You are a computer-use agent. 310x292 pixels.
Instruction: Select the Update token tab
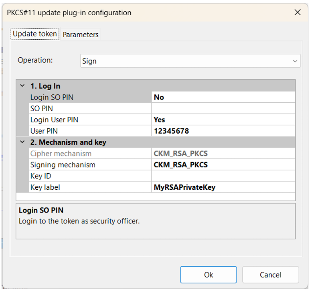coord(35,34)
